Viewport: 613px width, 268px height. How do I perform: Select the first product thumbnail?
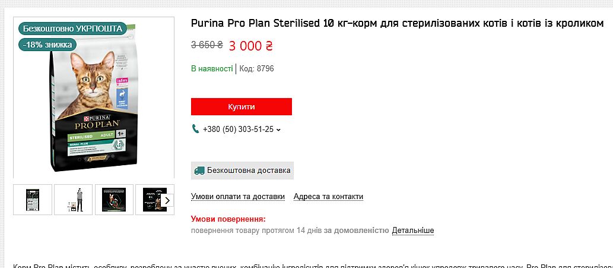pos(33,200)
